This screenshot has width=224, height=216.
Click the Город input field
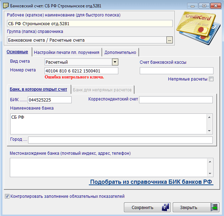120,140
